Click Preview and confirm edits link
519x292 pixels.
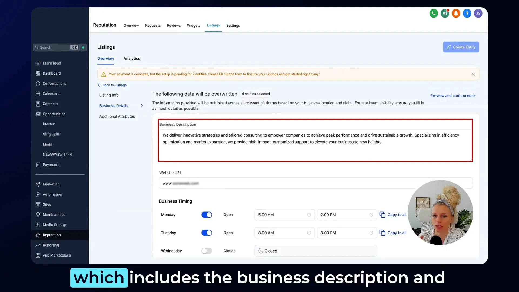pyautogui.click(x=453, y=95)
